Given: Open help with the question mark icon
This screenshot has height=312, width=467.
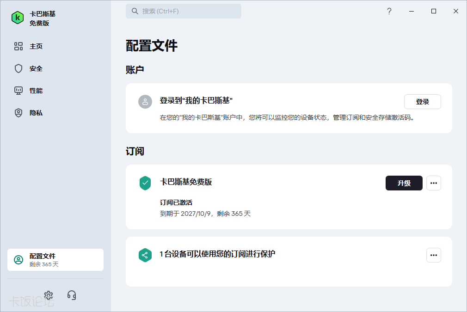Looking at the screenshot, I should click(x=389, y=11).
